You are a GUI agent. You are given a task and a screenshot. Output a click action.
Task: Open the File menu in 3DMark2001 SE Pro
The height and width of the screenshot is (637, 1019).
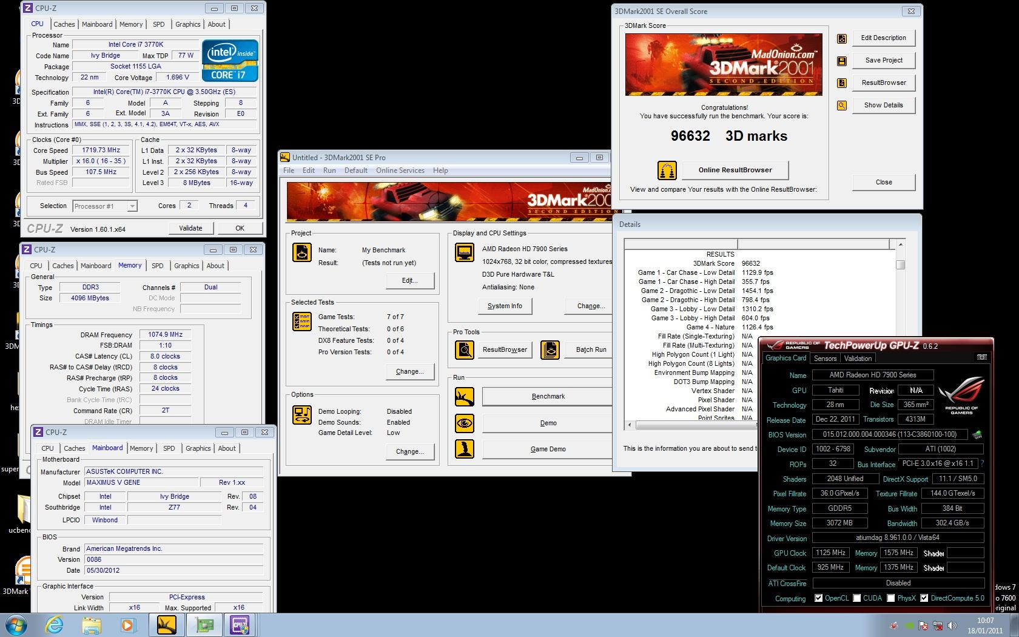pos(289,170)
